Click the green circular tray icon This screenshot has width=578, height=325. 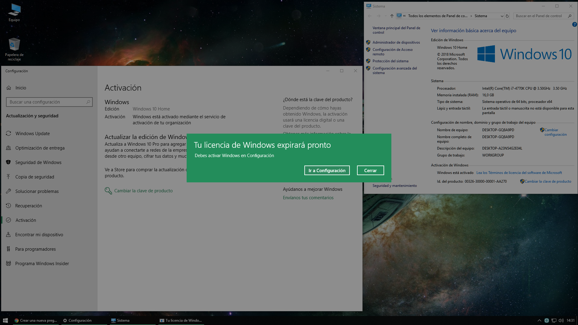pyautogui.click(x=547, y=320)
